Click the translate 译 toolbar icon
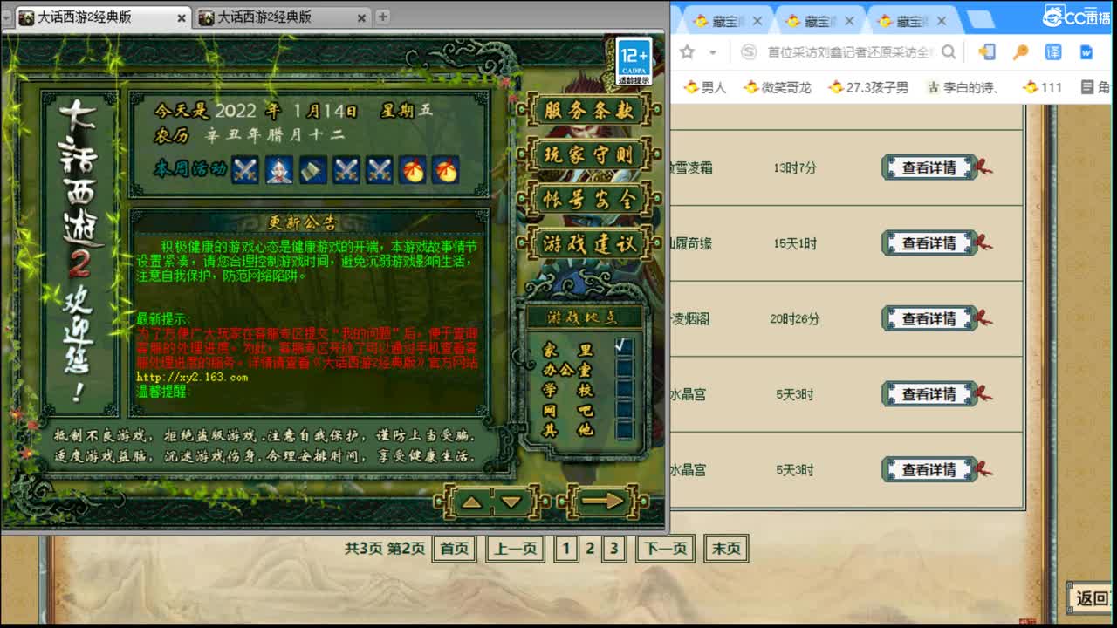The height and width of the screenshot is (628, 1117). coord(1053,52)
